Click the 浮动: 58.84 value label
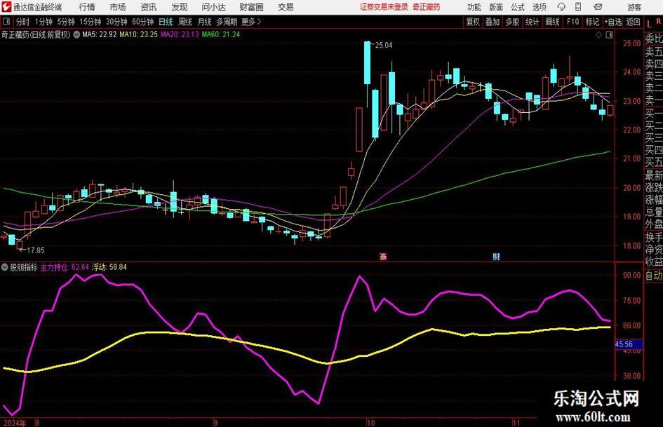Image resolution: width=663 pixels, height=427 pixels. click(109, 267)
